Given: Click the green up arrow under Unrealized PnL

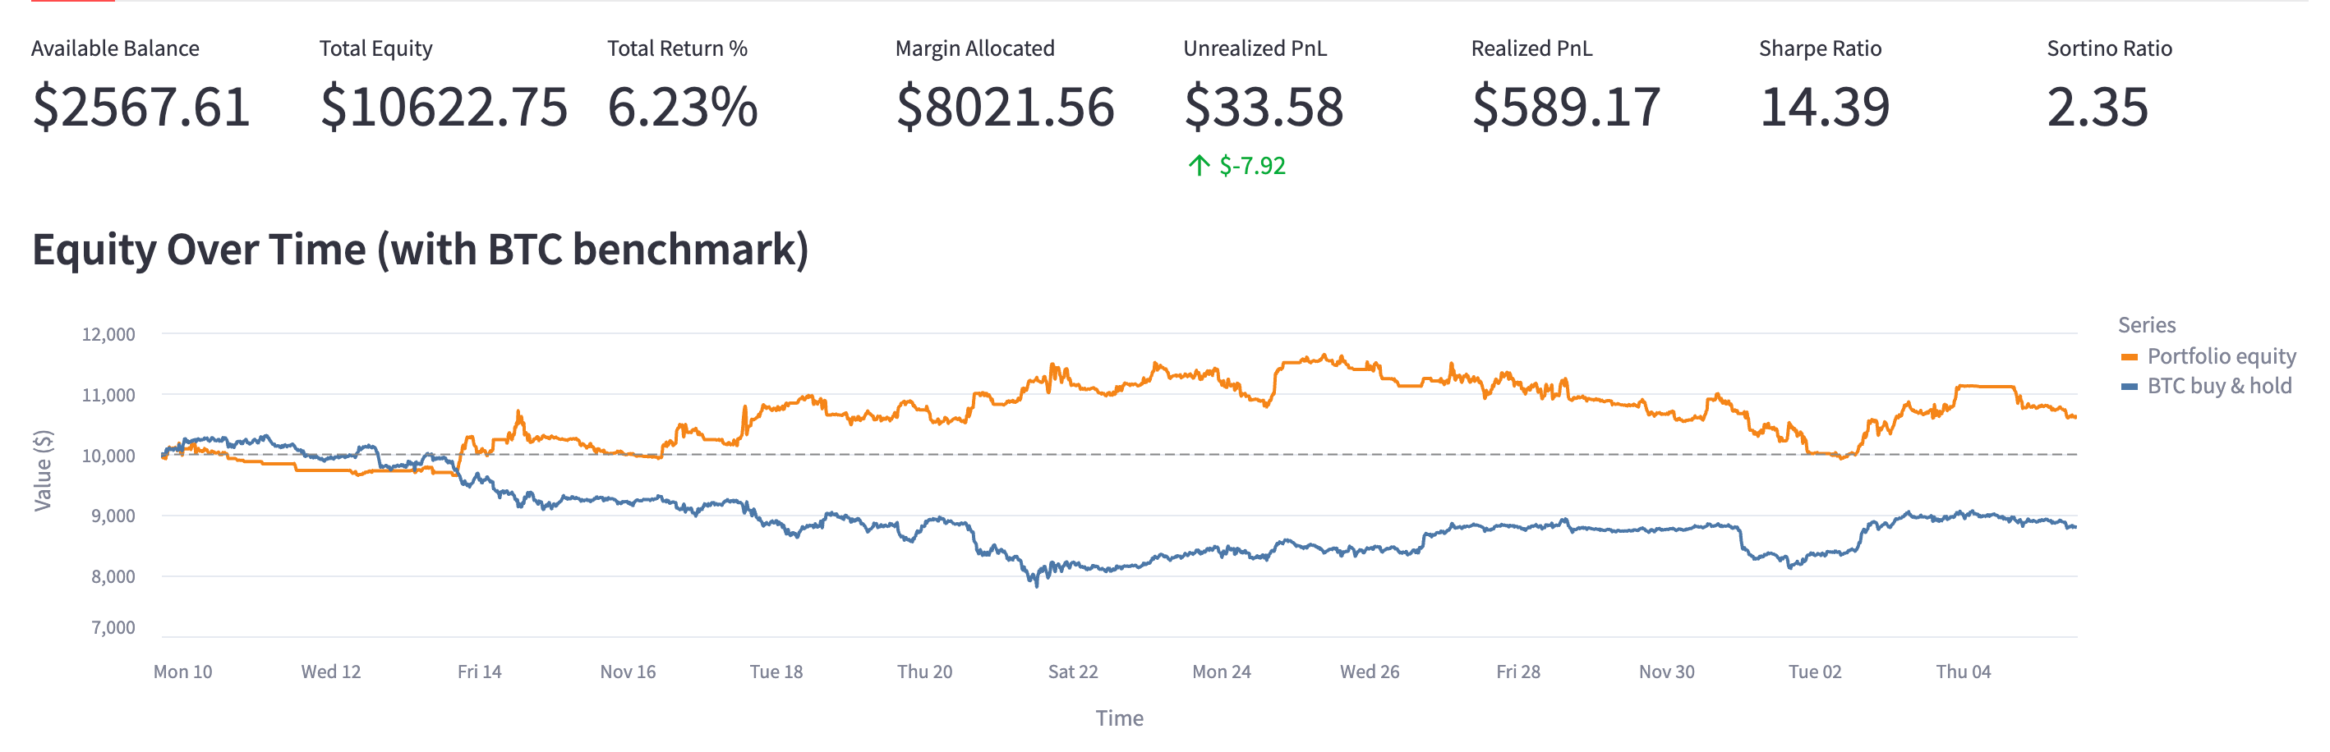Looking at the screenshot, I should point(1199,165).
